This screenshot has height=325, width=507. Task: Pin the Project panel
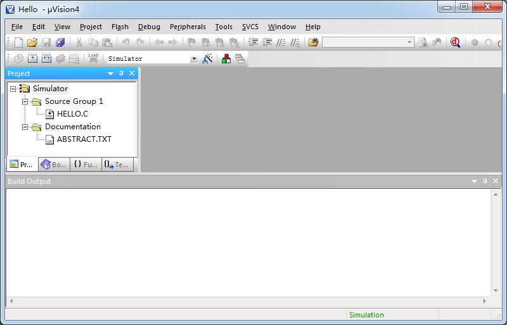tap(121, 73)
